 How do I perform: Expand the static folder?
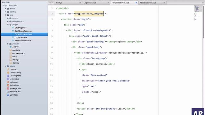click(5, 66)
